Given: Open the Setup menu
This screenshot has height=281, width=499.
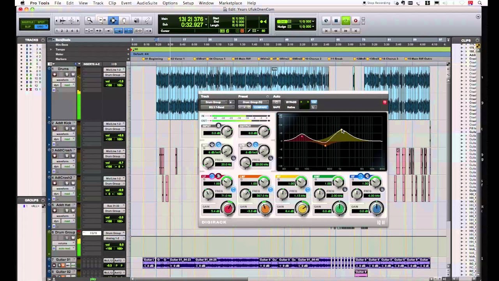Looking at the screenshot, I should [188, 3].
